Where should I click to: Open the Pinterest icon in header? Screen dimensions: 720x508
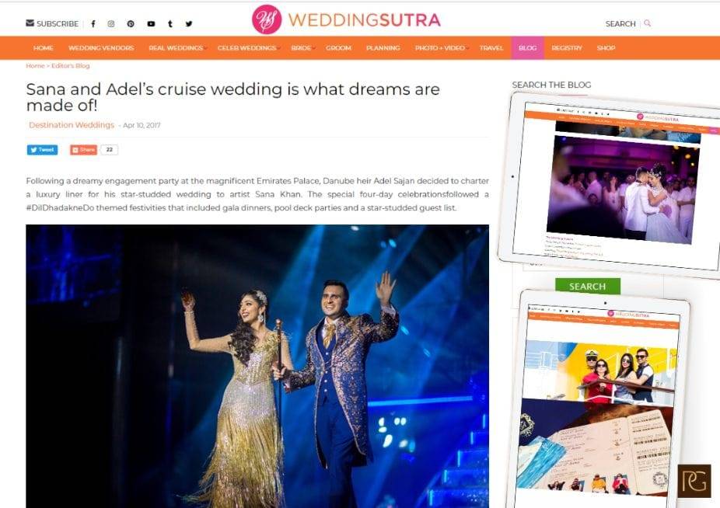(x=131, y=24)
